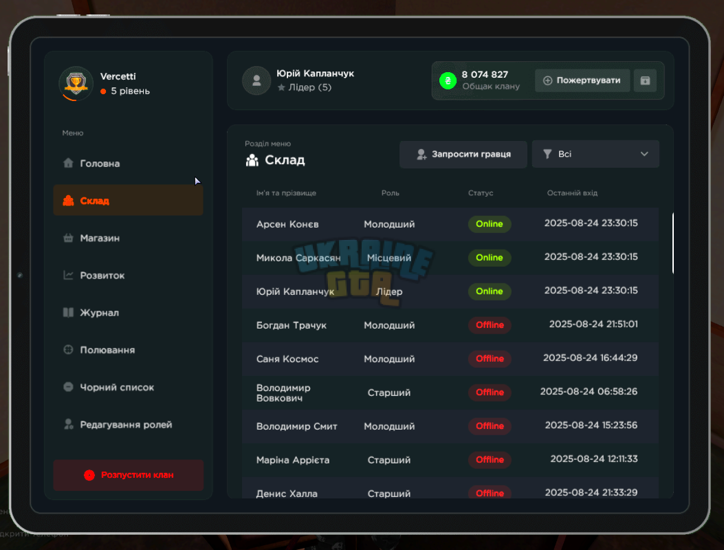Click the Запросити гравця button
Image resolution: width=724 pixels, height=550 pixels.
point(463,154)
